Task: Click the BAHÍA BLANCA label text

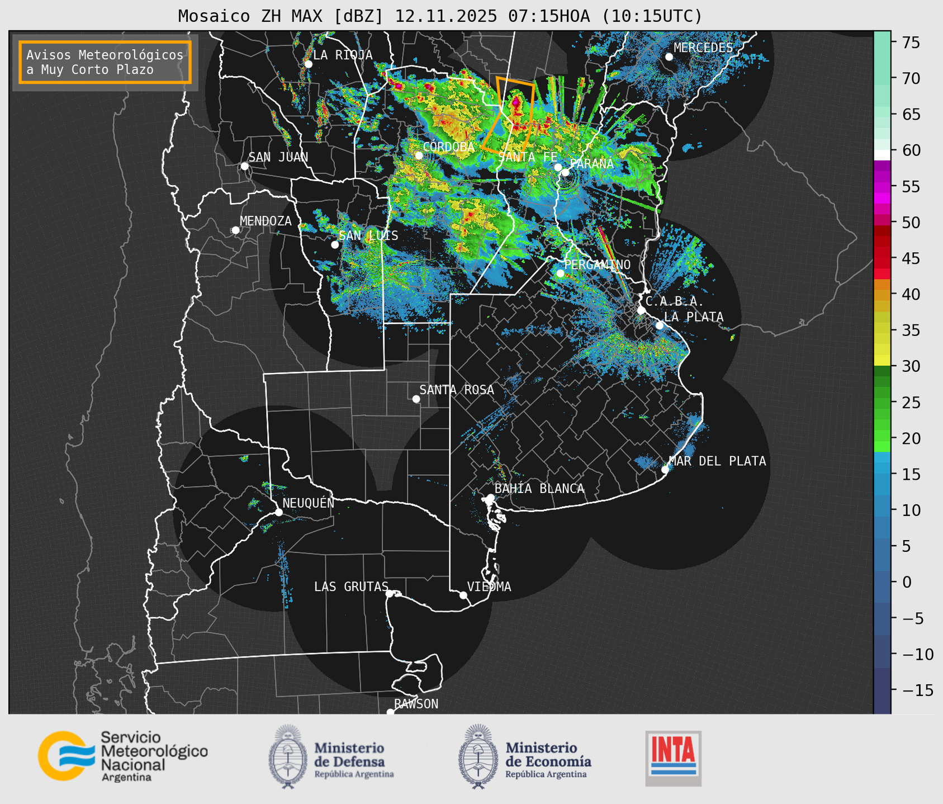Action: point(539,489)
